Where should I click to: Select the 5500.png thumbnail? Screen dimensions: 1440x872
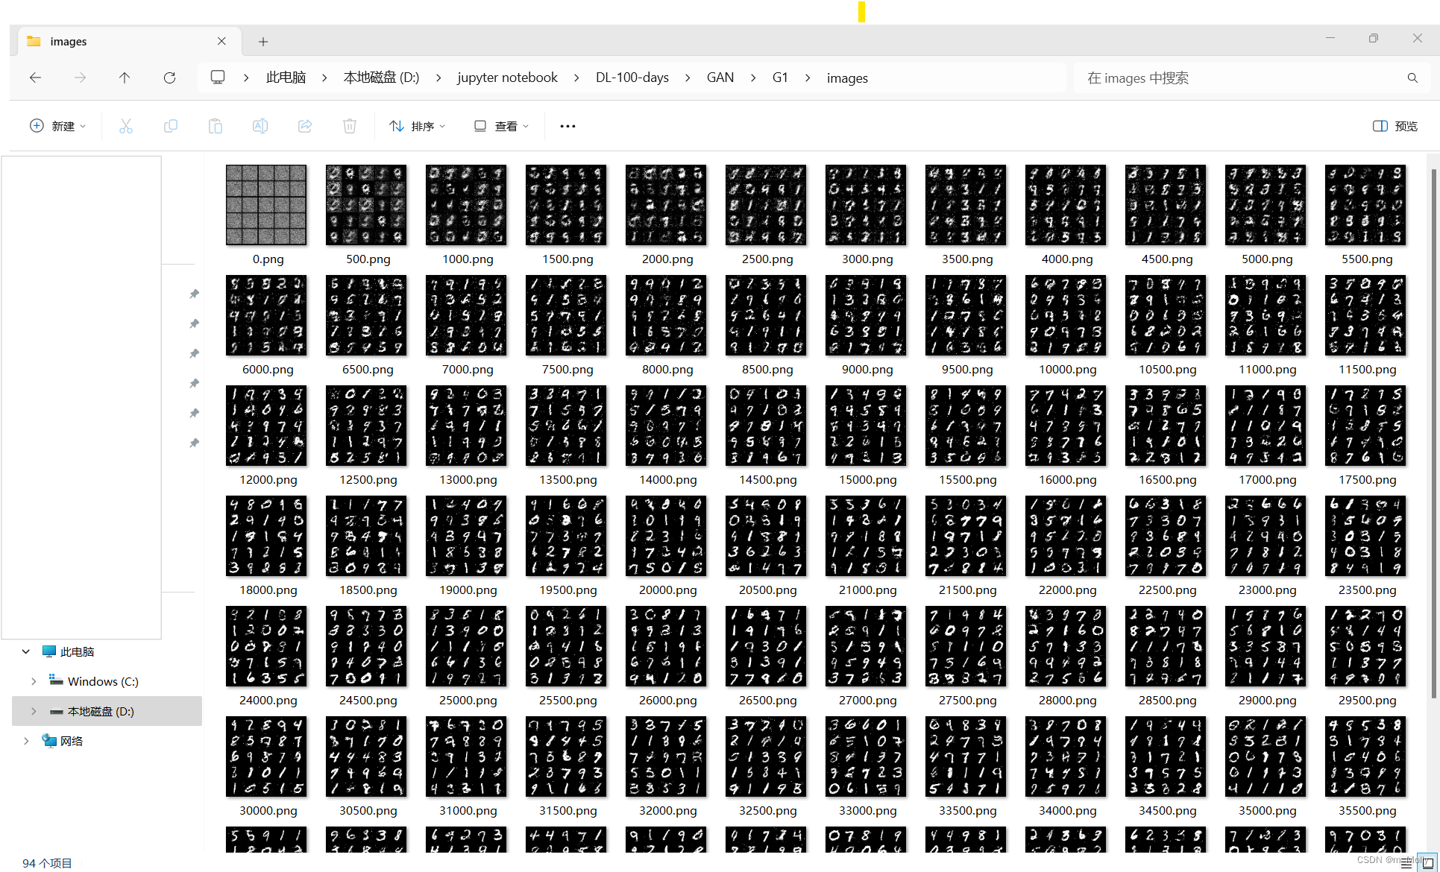tap(1365, 205)
